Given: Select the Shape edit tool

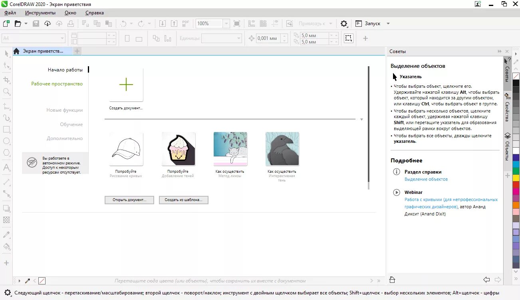Looking at the screenshot, I should [x=6, y=65].
